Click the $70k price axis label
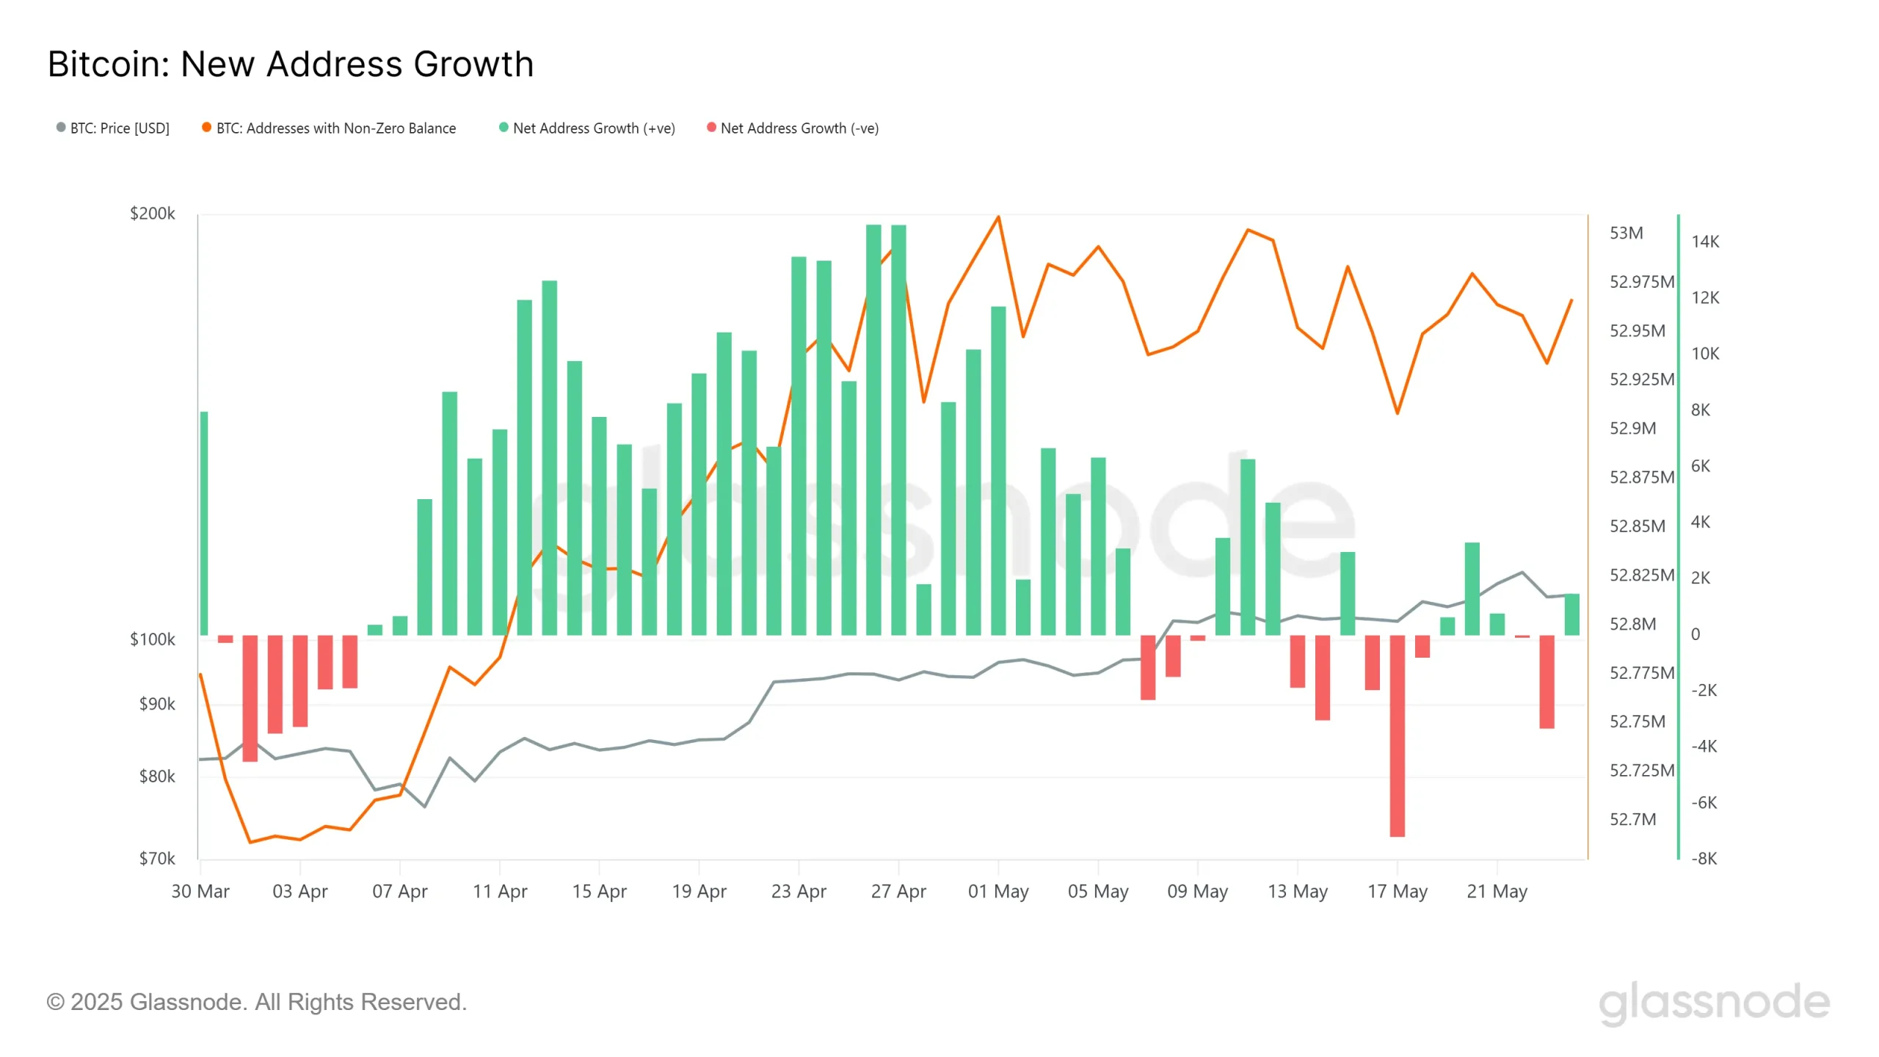The width and height of the screenshot is (1879, 1057). [157, 858]
